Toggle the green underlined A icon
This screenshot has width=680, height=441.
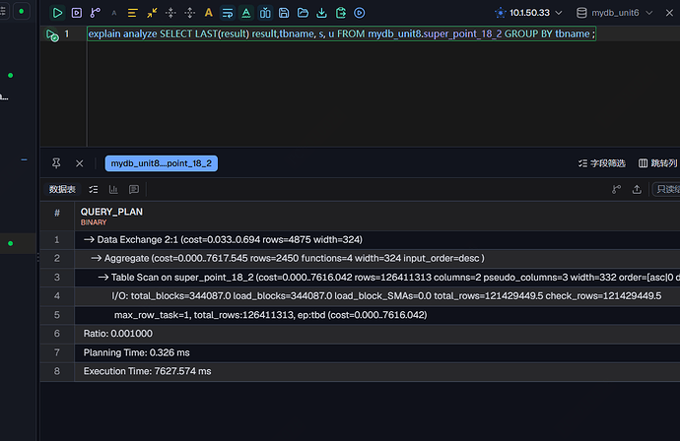click(x=246, y=13)
